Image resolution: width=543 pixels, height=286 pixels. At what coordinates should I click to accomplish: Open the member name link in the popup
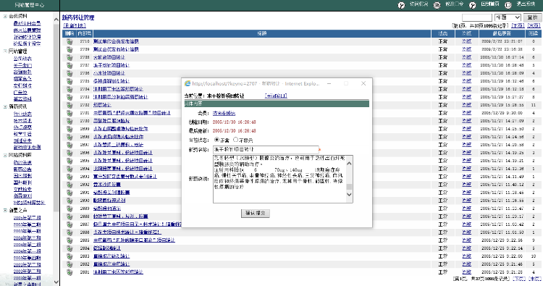224,113
